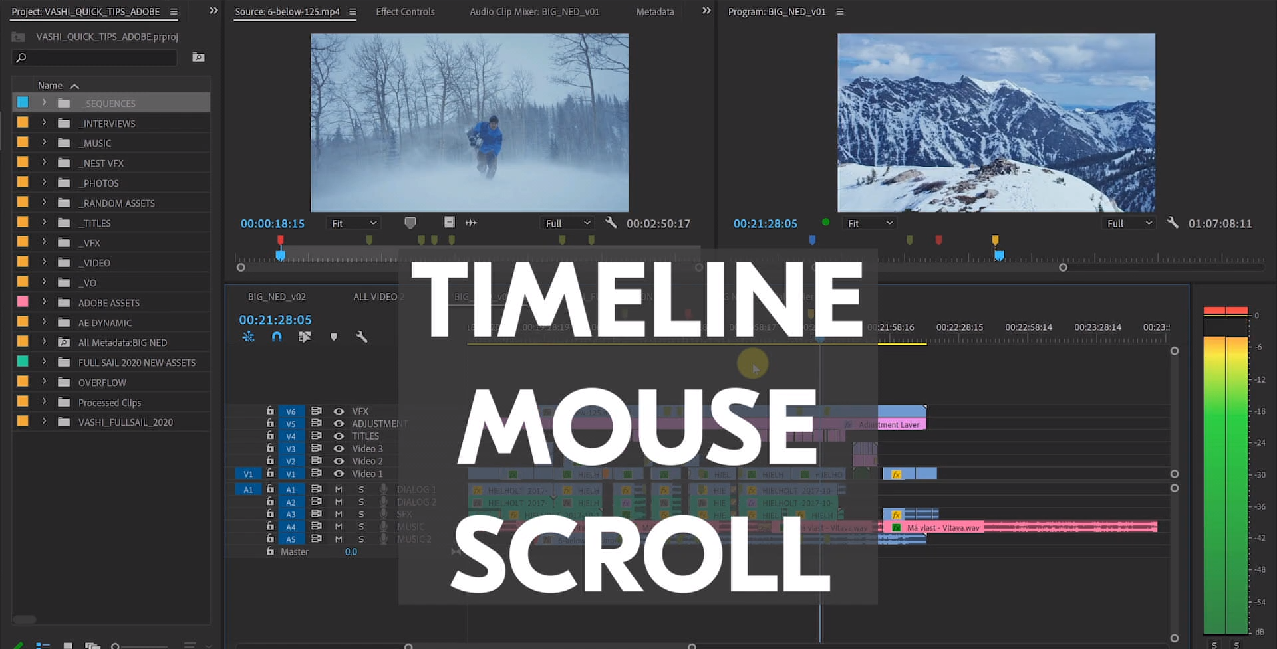Image resolution: width=1277 pixels, height=649 pixels.
Task: Mute the A4 MUSIC track
Action: click(339, 527)
